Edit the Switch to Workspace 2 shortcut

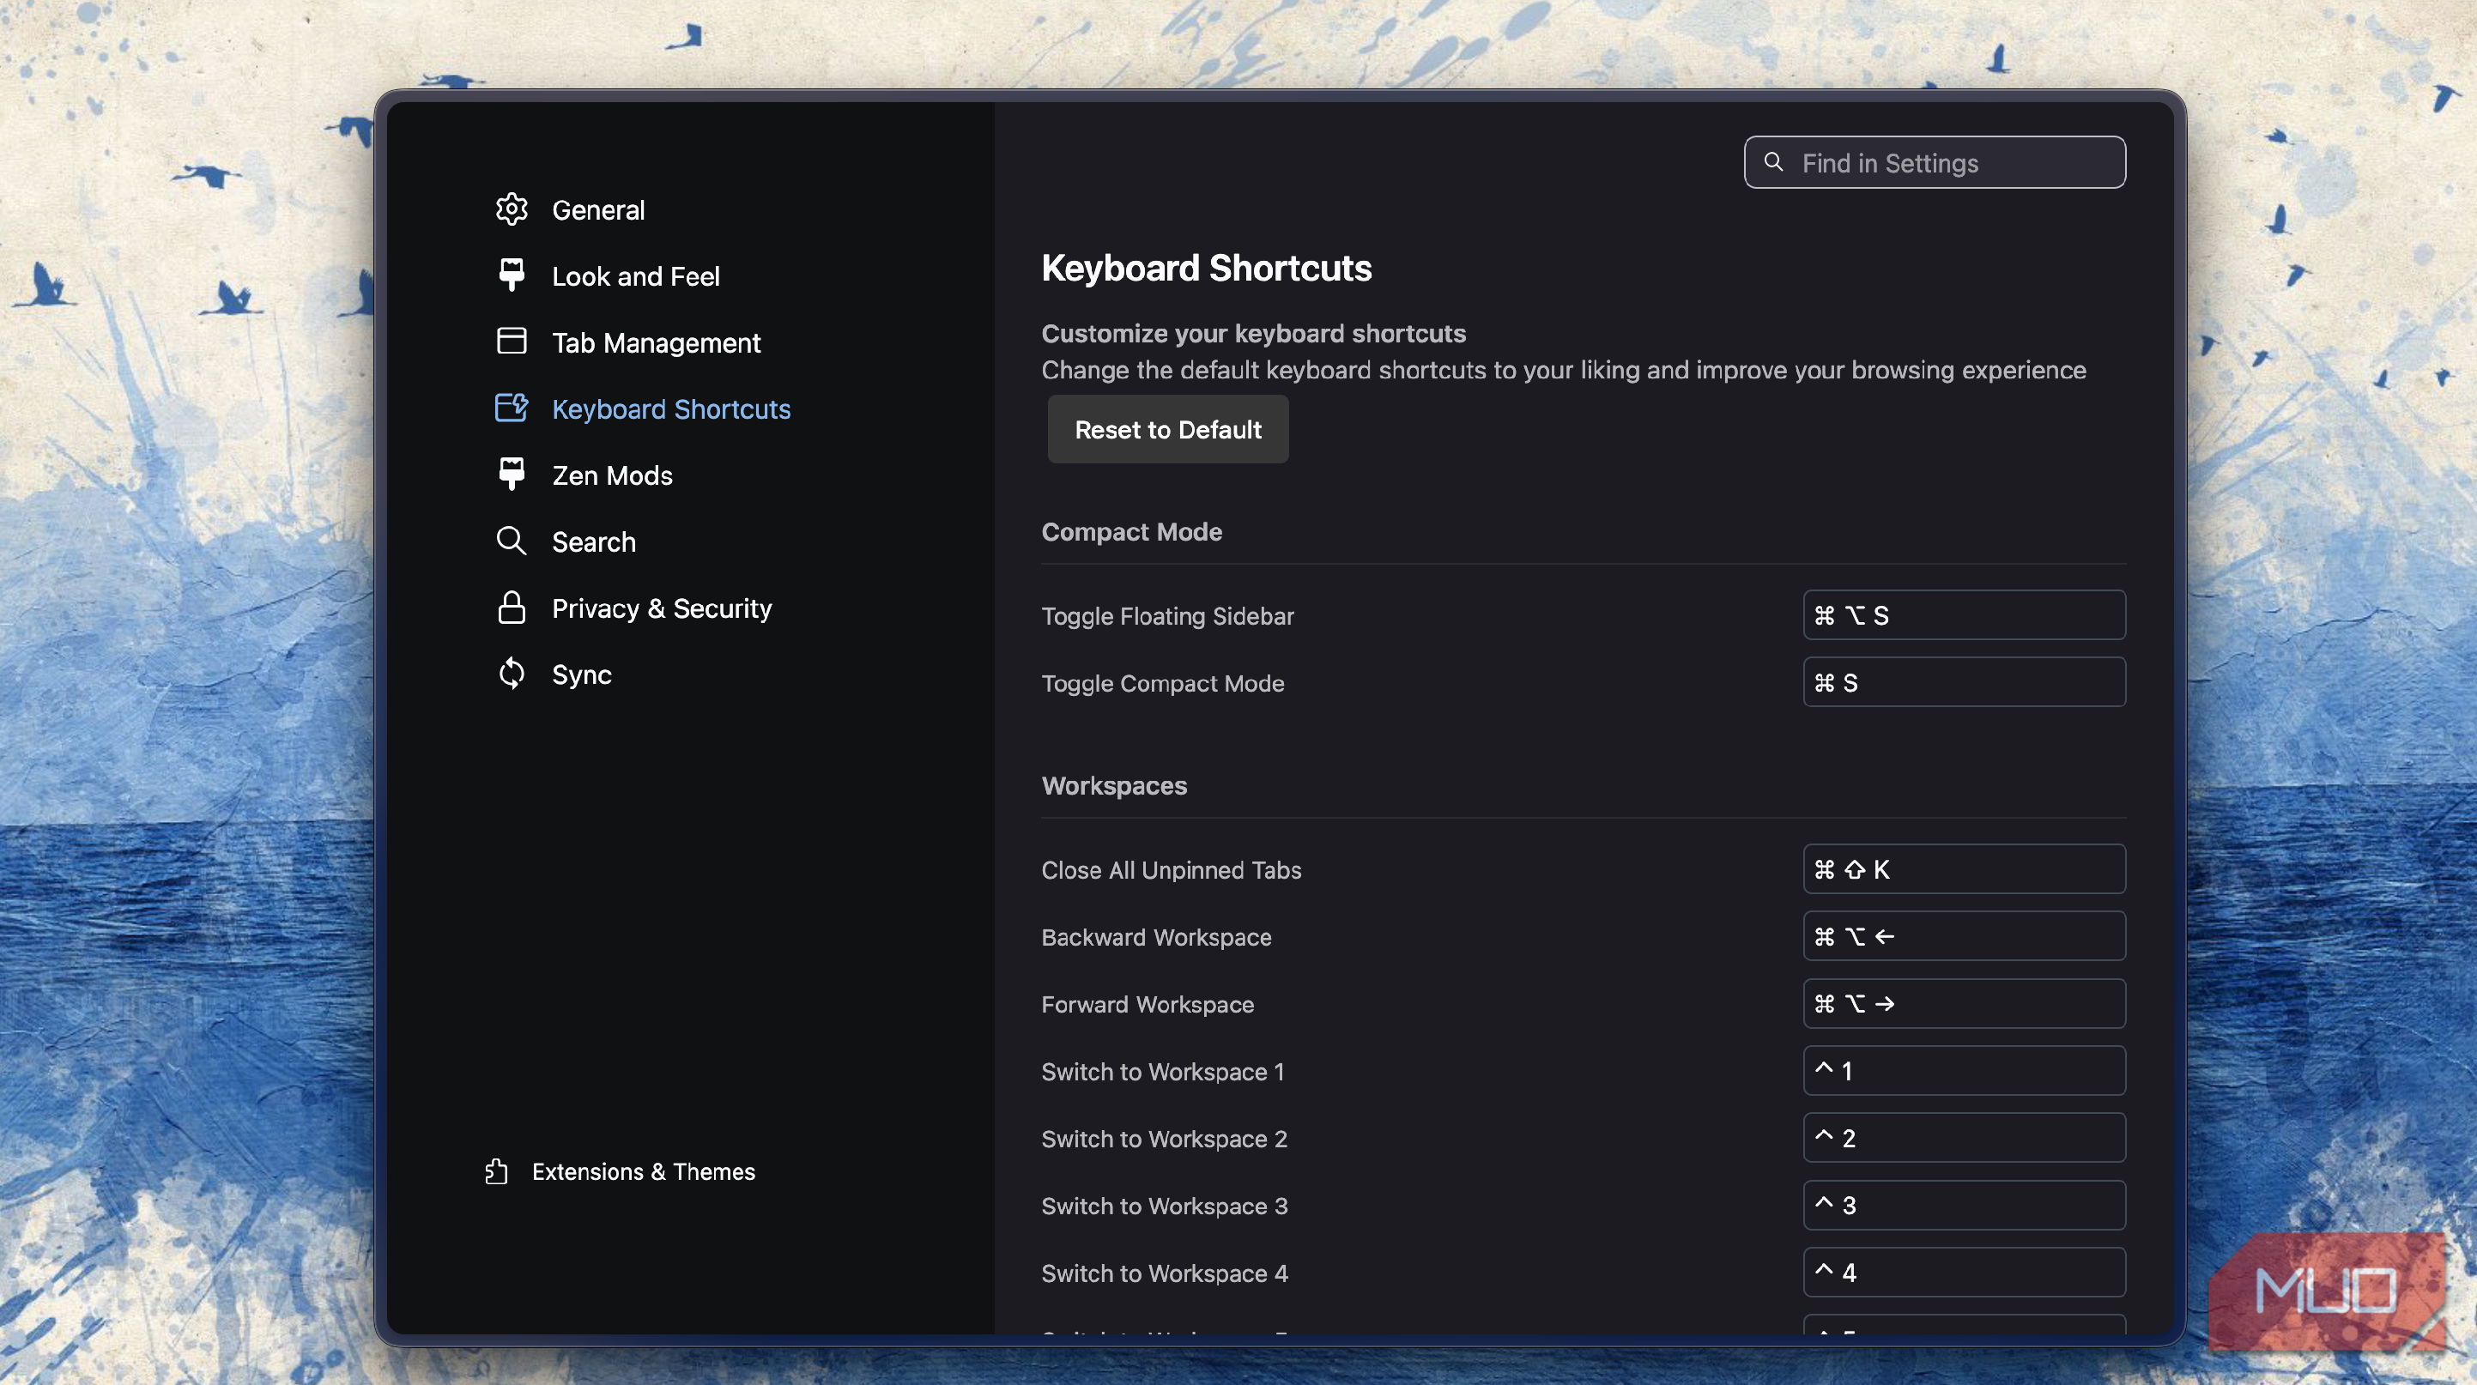(1964, 1138)
